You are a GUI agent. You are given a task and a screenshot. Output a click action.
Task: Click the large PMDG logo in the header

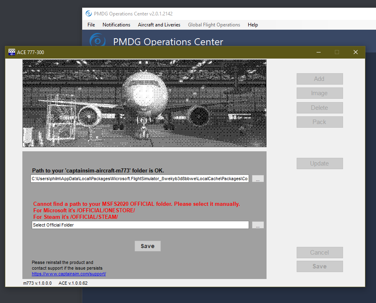(98, 40)
